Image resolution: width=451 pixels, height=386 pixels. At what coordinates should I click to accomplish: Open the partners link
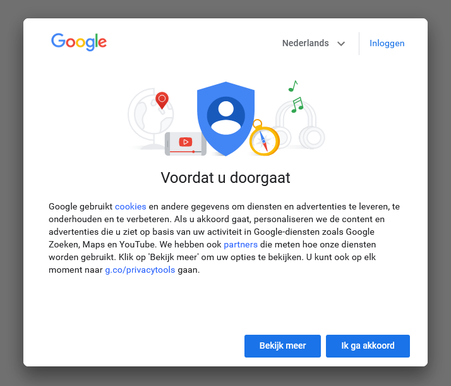[x=241, y=244]
